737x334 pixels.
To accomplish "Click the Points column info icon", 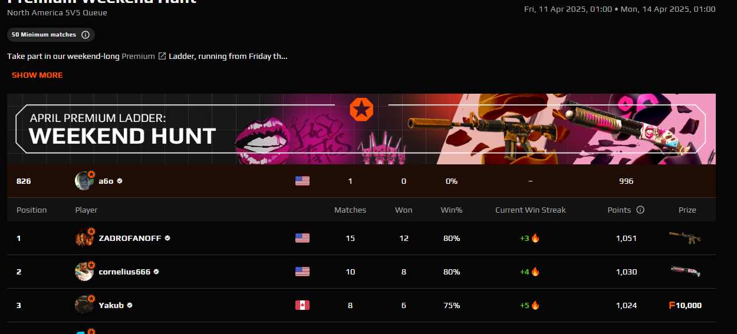I will point(640,210).
